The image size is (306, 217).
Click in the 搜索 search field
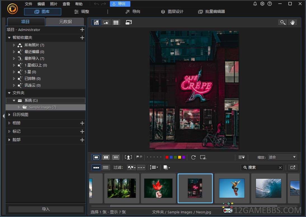(x=262, y=168)
